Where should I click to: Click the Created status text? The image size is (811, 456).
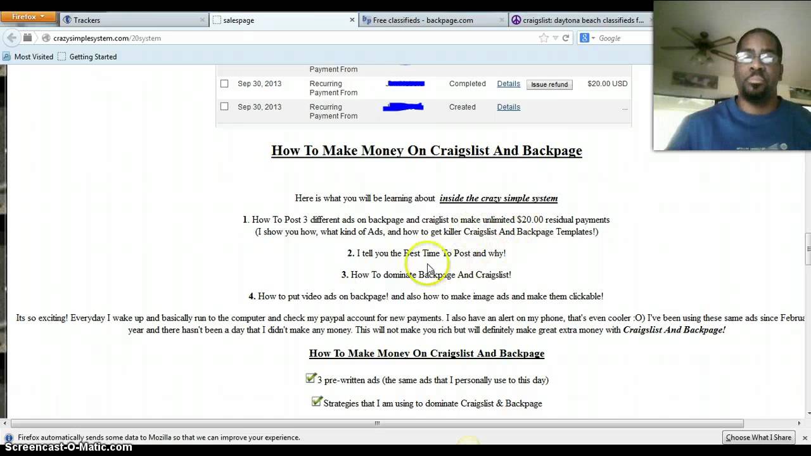point(463,107)
